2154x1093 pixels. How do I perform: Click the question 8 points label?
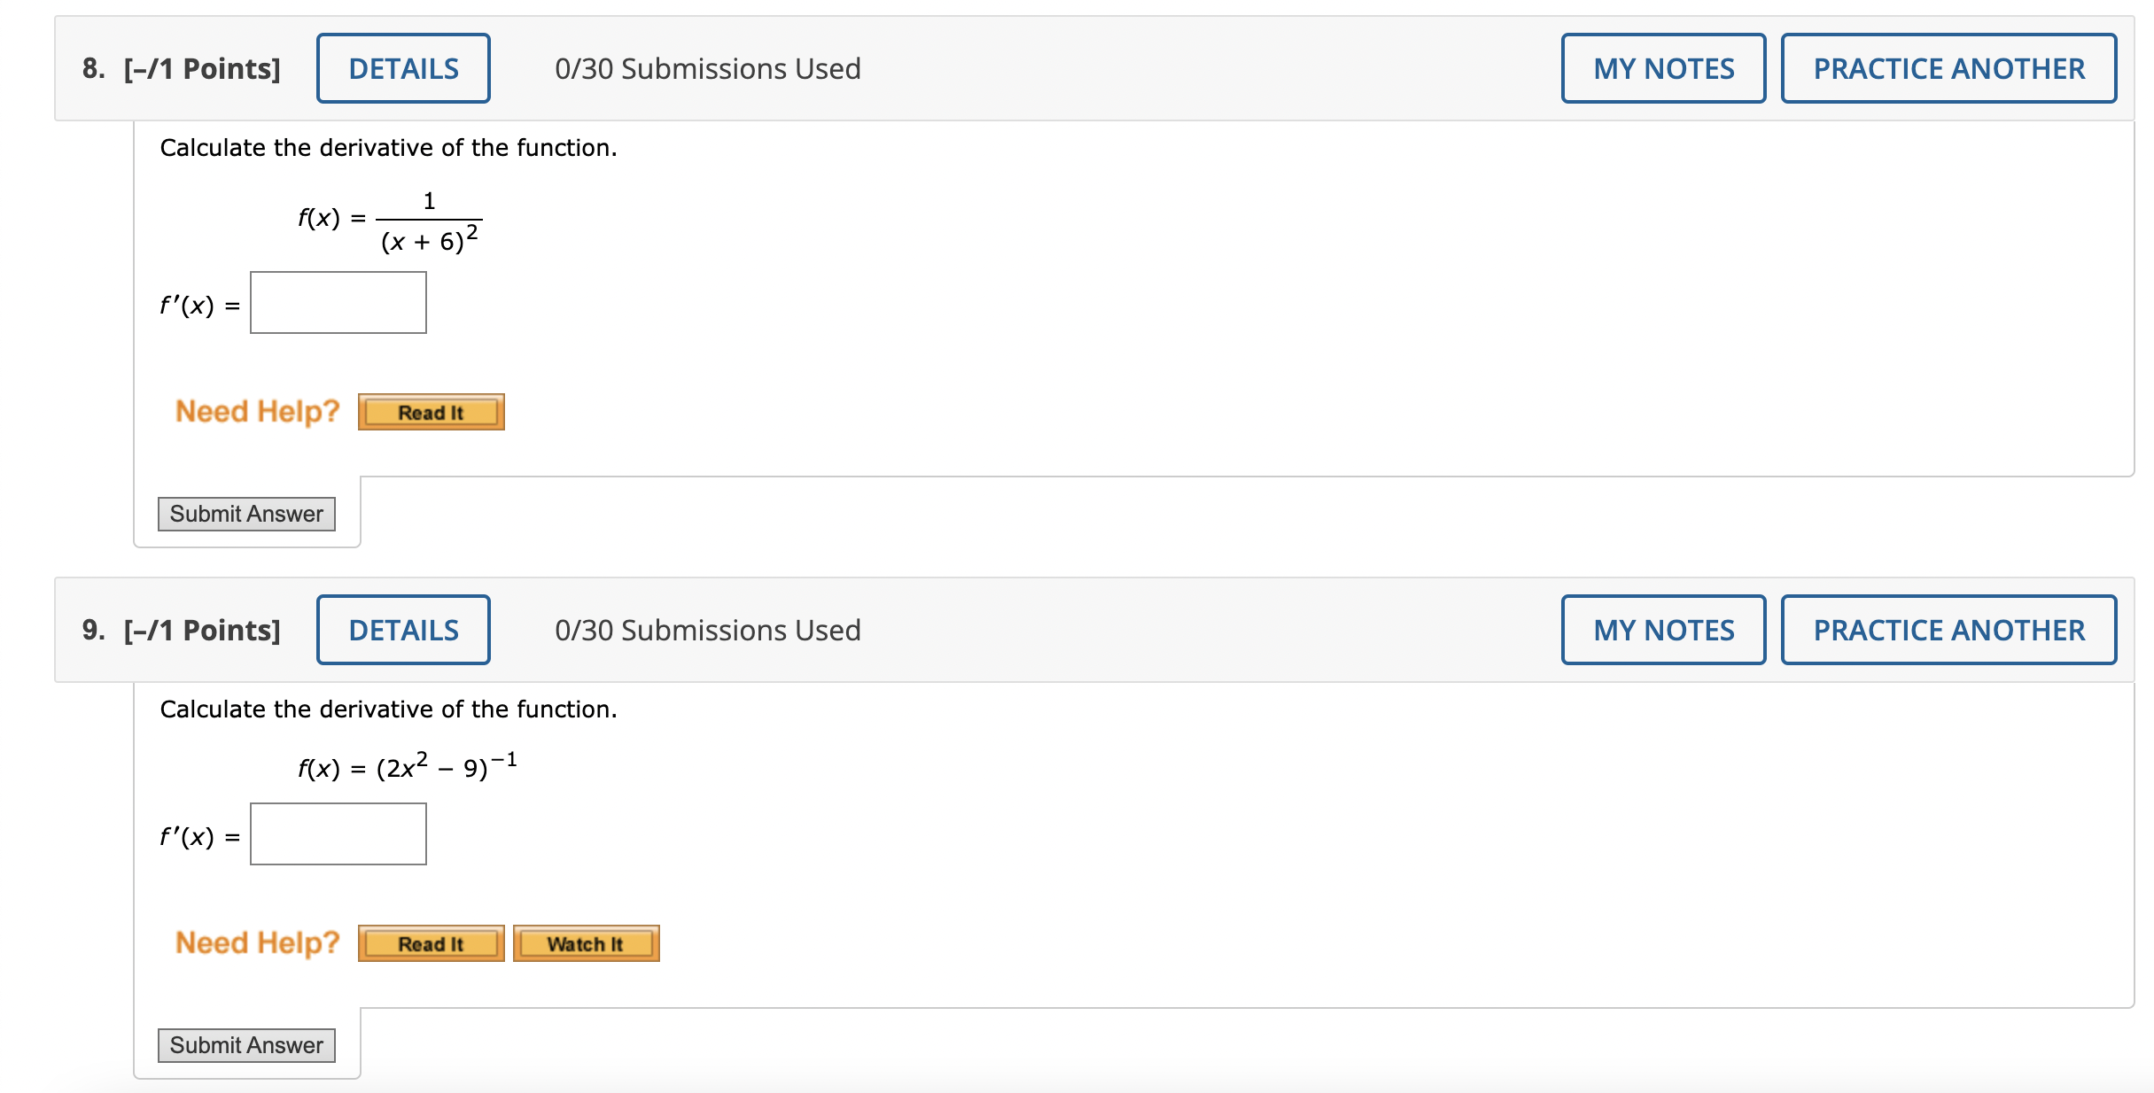202,68
